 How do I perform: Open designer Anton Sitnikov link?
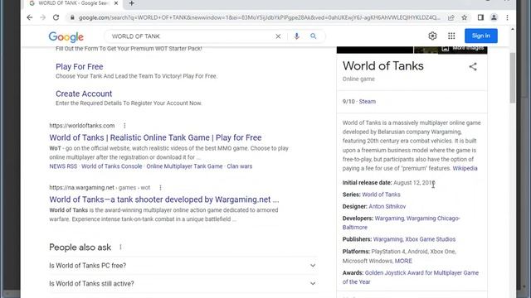pyautogui.click(x=387, y=206)
